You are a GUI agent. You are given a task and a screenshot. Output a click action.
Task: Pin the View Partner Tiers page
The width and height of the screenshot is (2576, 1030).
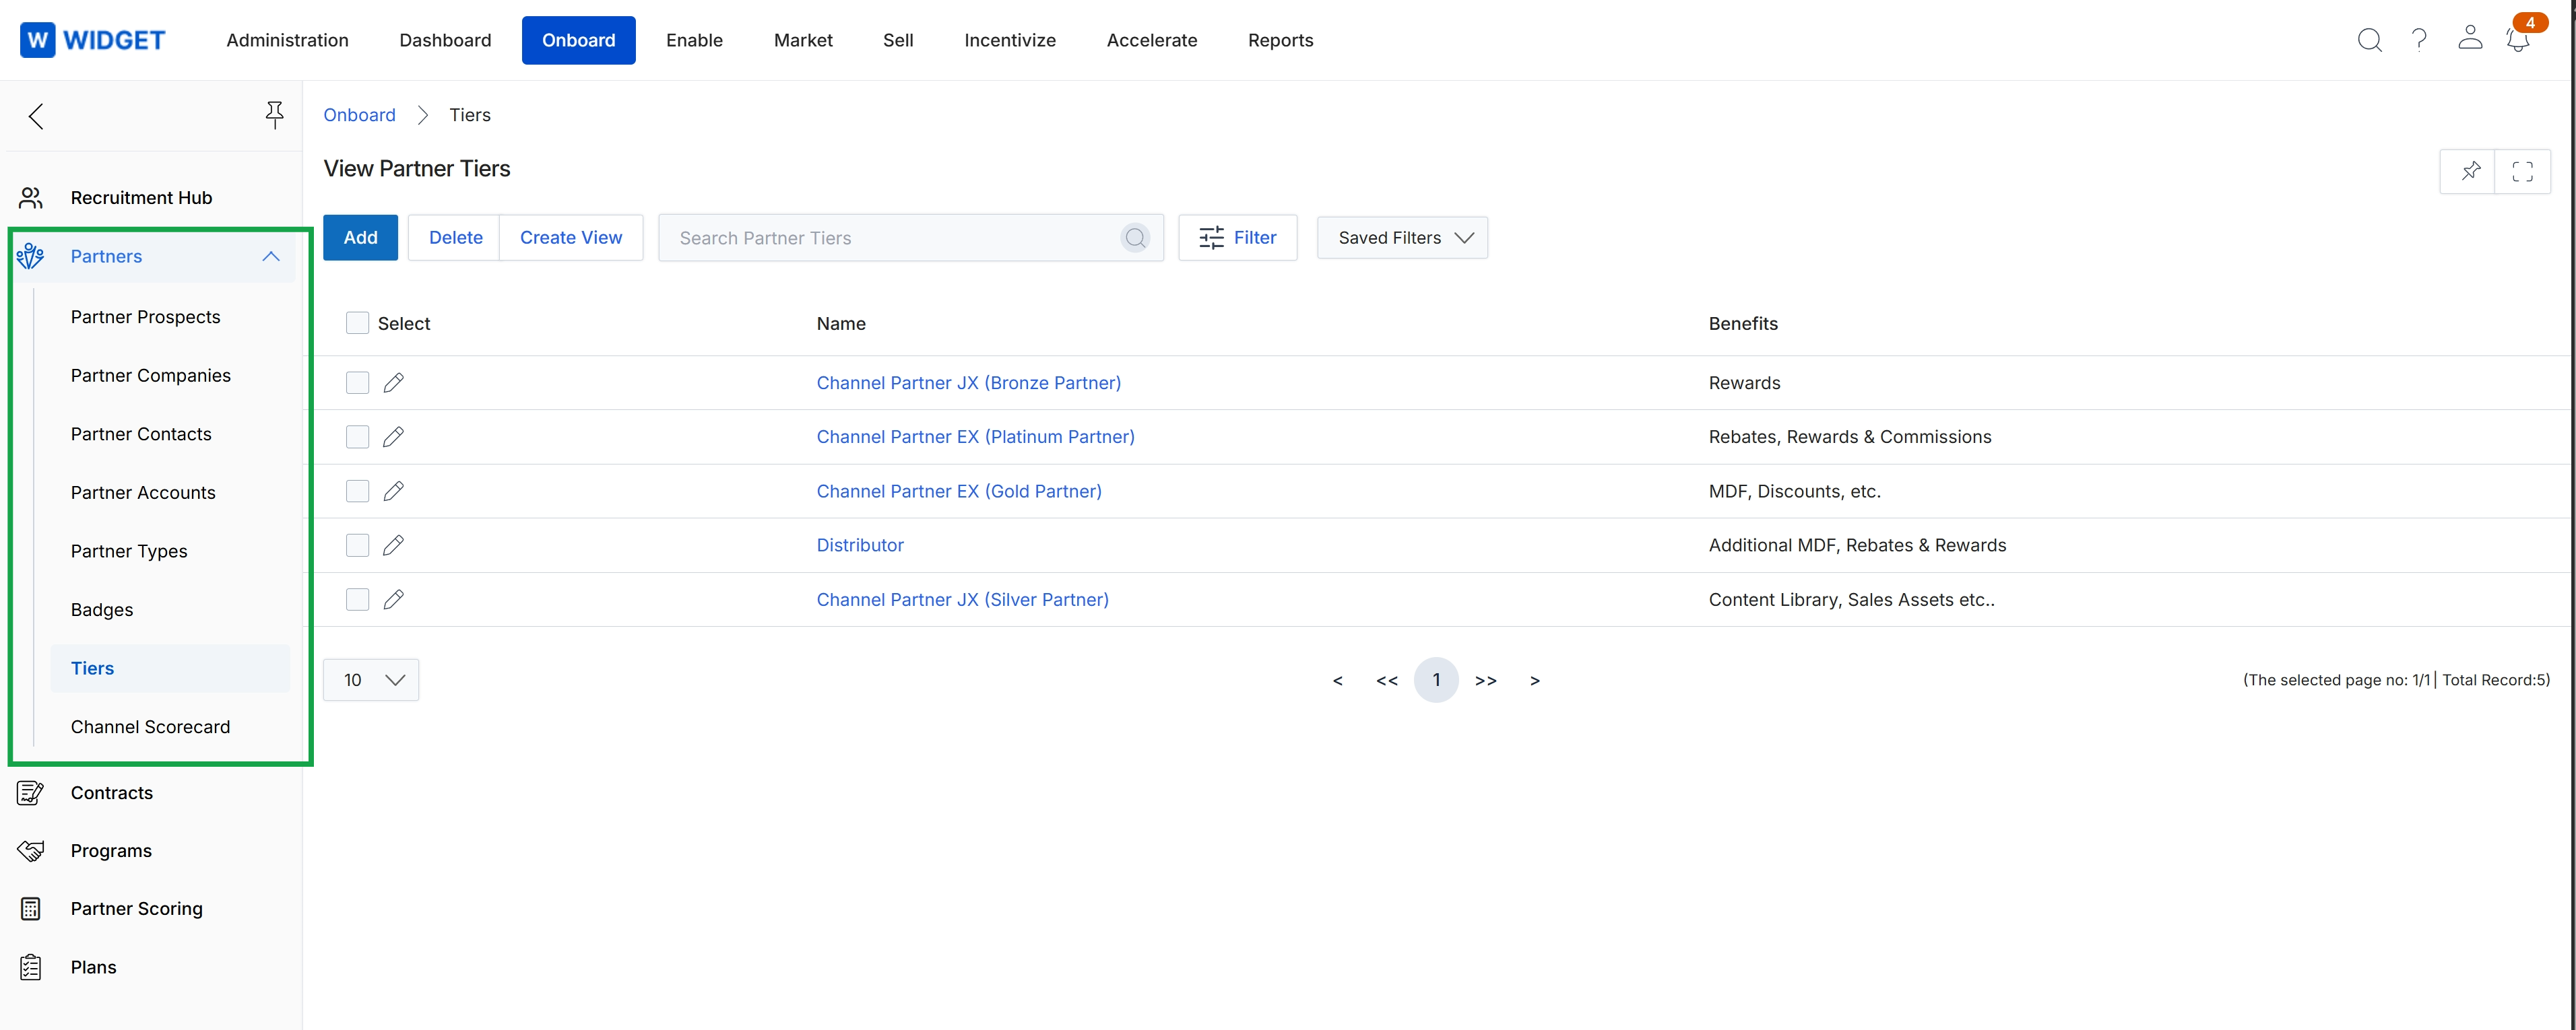pyautogui.click(x=2469, y=171)
